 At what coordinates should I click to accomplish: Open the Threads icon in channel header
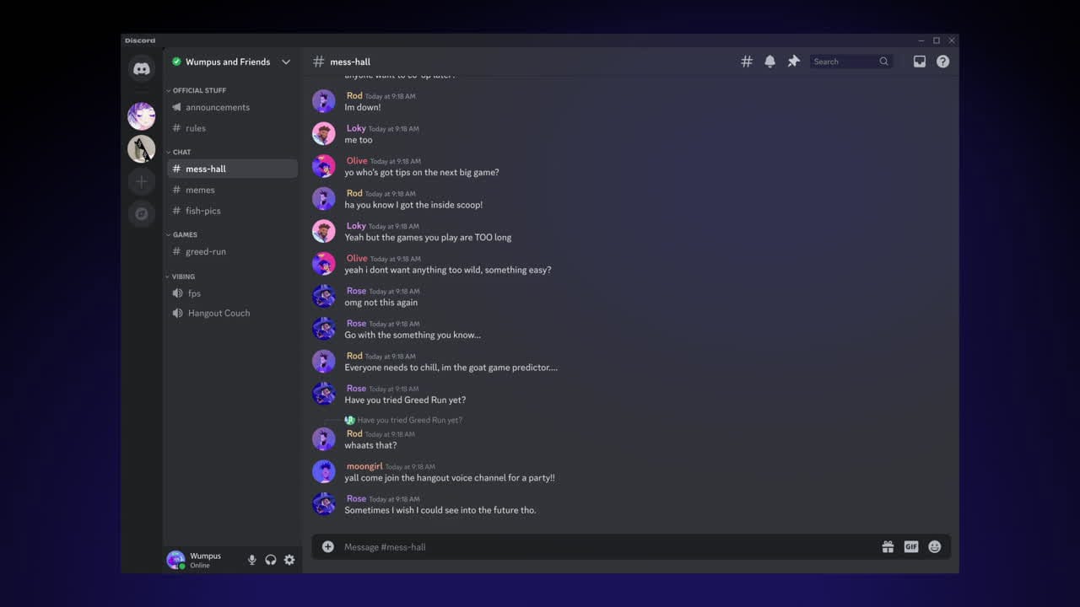point(747,62)
